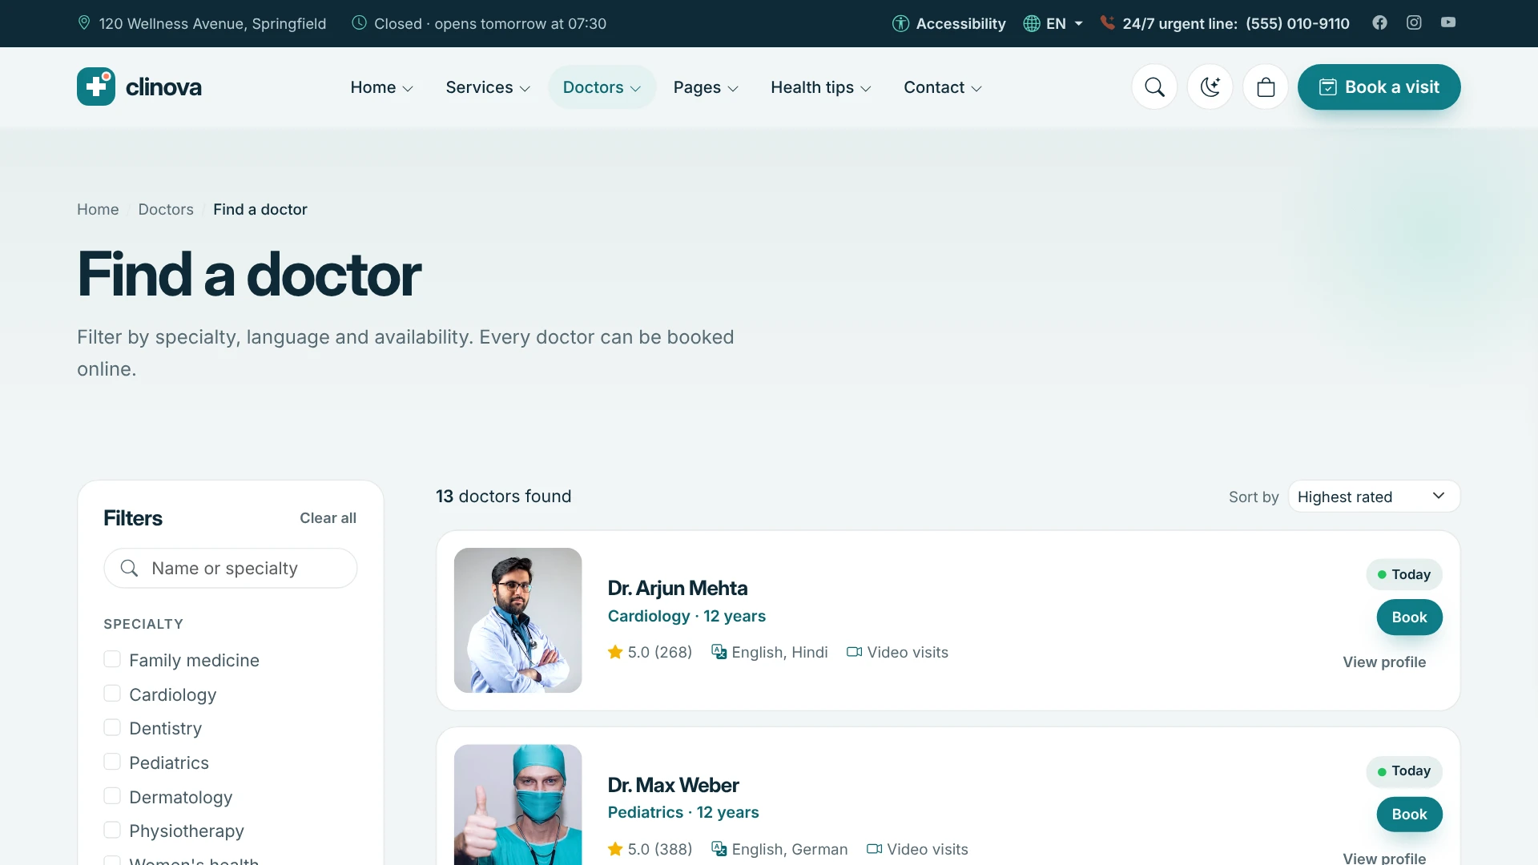The width and height of the screenshot is (1538, 865).
Task: Check the Cardiology specialty filter
Action: click(x=112, y=694)
